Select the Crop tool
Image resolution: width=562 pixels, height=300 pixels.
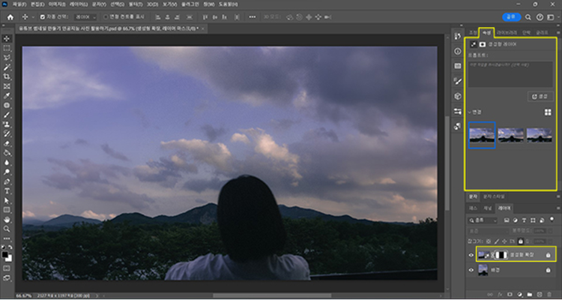(x=7, y=76)
